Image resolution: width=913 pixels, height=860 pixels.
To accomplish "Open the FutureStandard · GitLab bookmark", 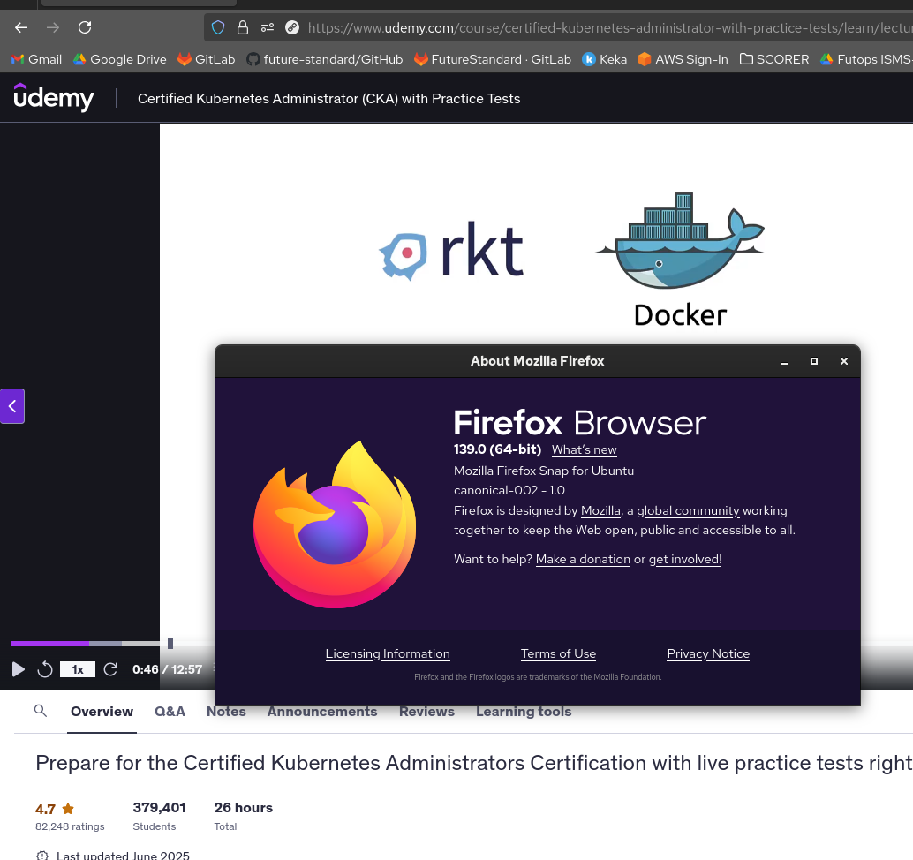I will 493,59.
